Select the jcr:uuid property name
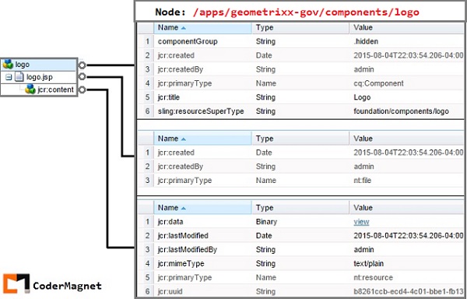The image size is (467, 299). point(170,291)
